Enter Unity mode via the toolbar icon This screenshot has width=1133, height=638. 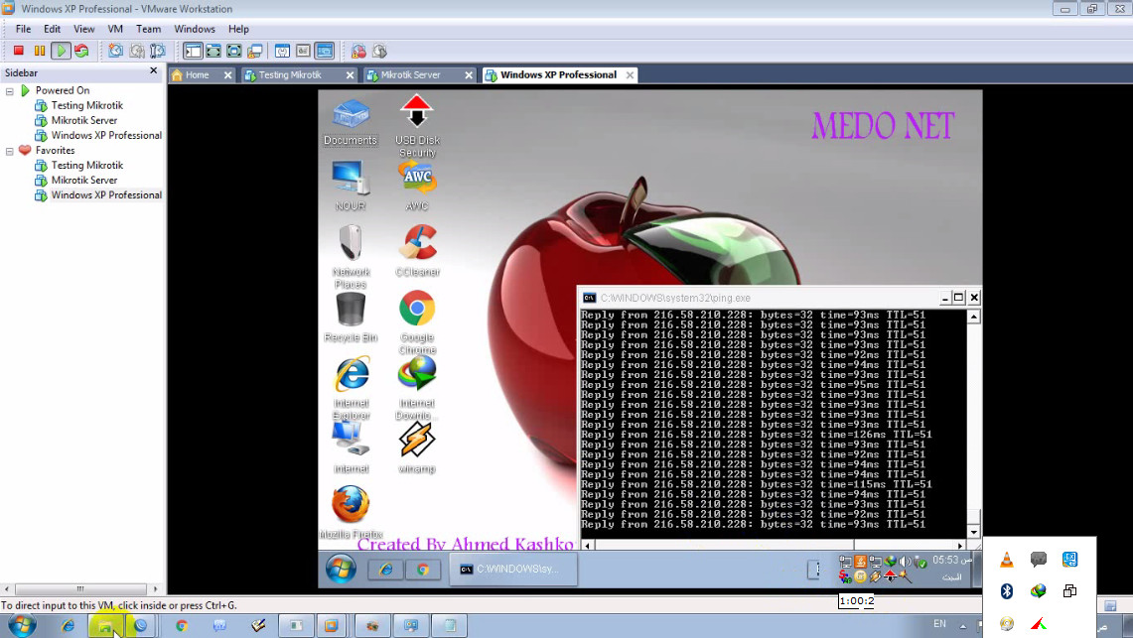tap(255, 51)
